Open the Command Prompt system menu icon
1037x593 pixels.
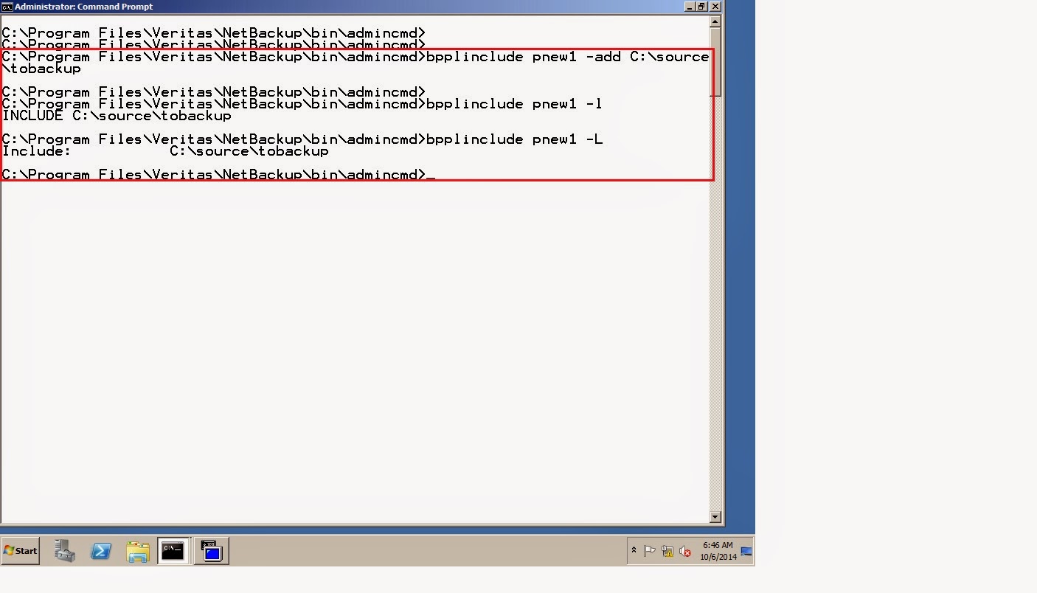[7, 6]
